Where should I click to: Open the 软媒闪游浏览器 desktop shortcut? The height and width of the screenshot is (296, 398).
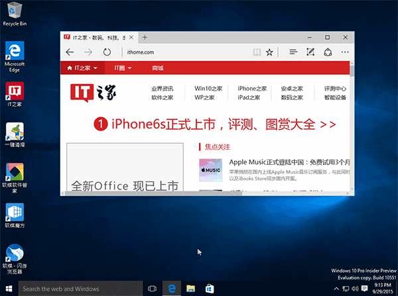(x=15, y=259)
